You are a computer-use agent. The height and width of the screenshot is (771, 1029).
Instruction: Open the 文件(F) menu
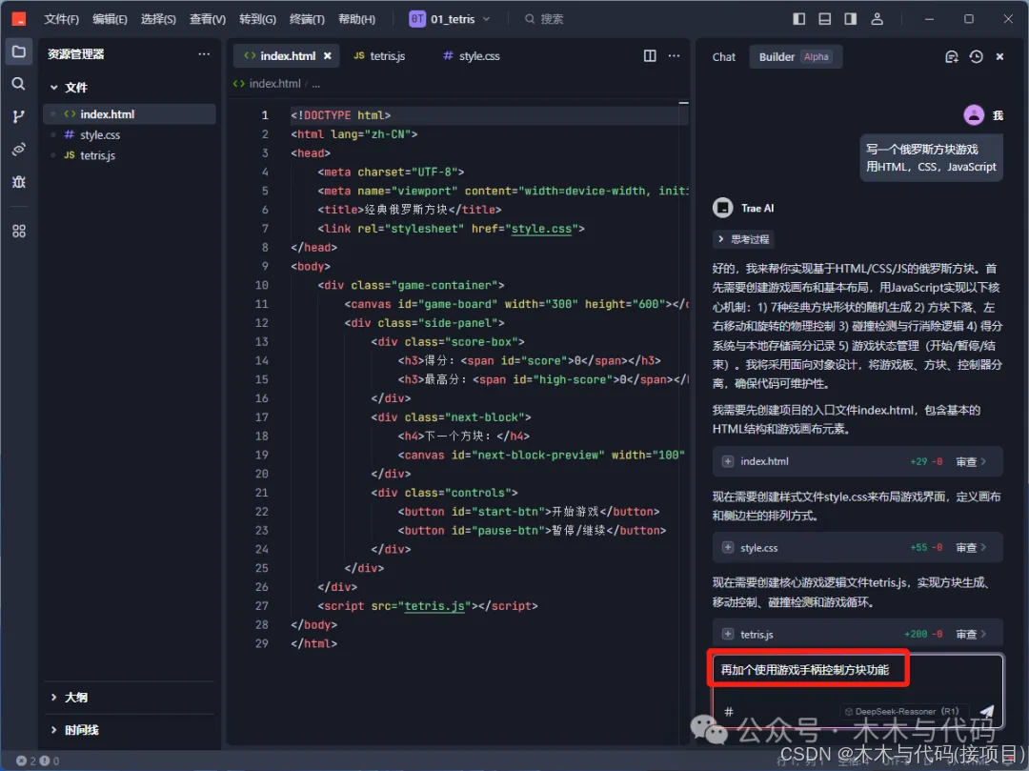click(x=61, y=19)
